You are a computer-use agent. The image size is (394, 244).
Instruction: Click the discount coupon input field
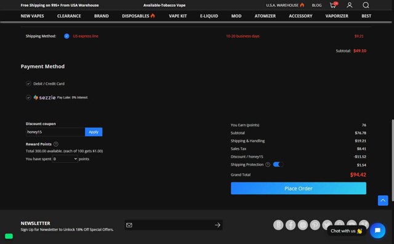[55, 132]
